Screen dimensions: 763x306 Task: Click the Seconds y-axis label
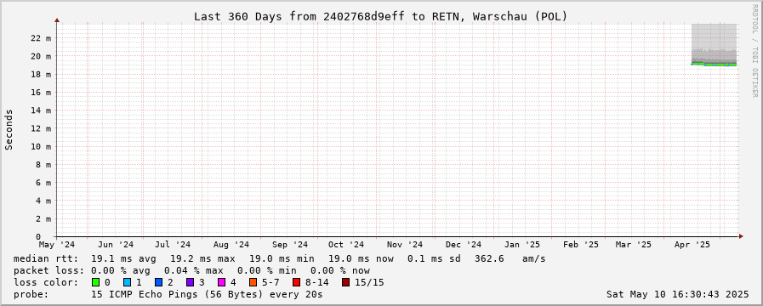click(x=9, y=129)
